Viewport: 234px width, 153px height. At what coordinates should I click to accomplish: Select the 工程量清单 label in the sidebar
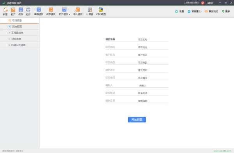pyautogui.click(x=17, y=33)
